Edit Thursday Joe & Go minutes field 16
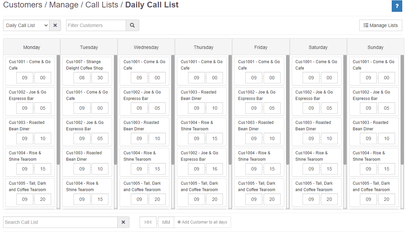Screen dimensions: 408x234 (215, 169)
